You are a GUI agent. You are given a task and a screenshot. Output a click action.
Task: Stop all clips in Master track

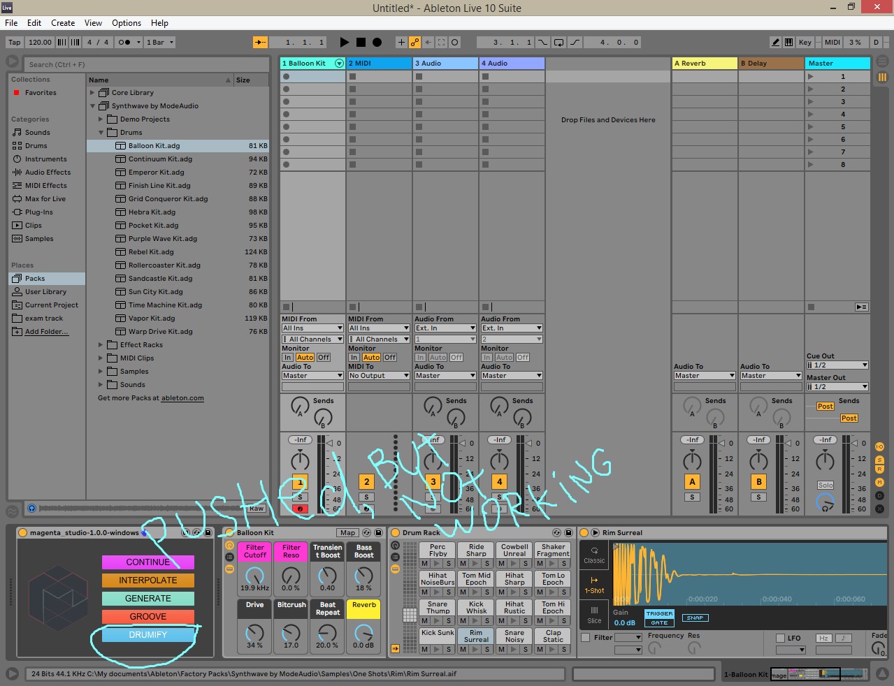tap(811, 307)
